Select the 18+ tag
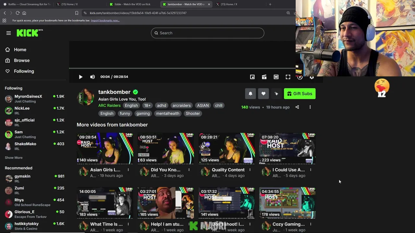This screenshot has height=233, width=415. tap(147, 105)
